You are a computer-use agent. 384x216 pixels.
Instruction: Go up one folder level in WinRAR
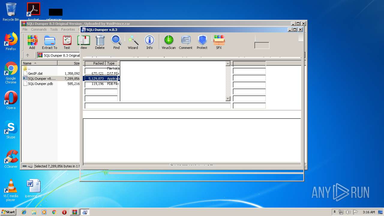pos(28,55)
